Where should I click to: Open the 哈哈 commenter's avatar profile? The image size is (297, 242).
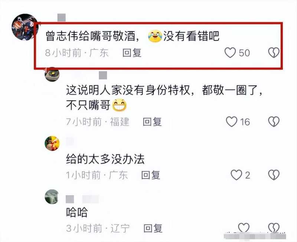52,197
